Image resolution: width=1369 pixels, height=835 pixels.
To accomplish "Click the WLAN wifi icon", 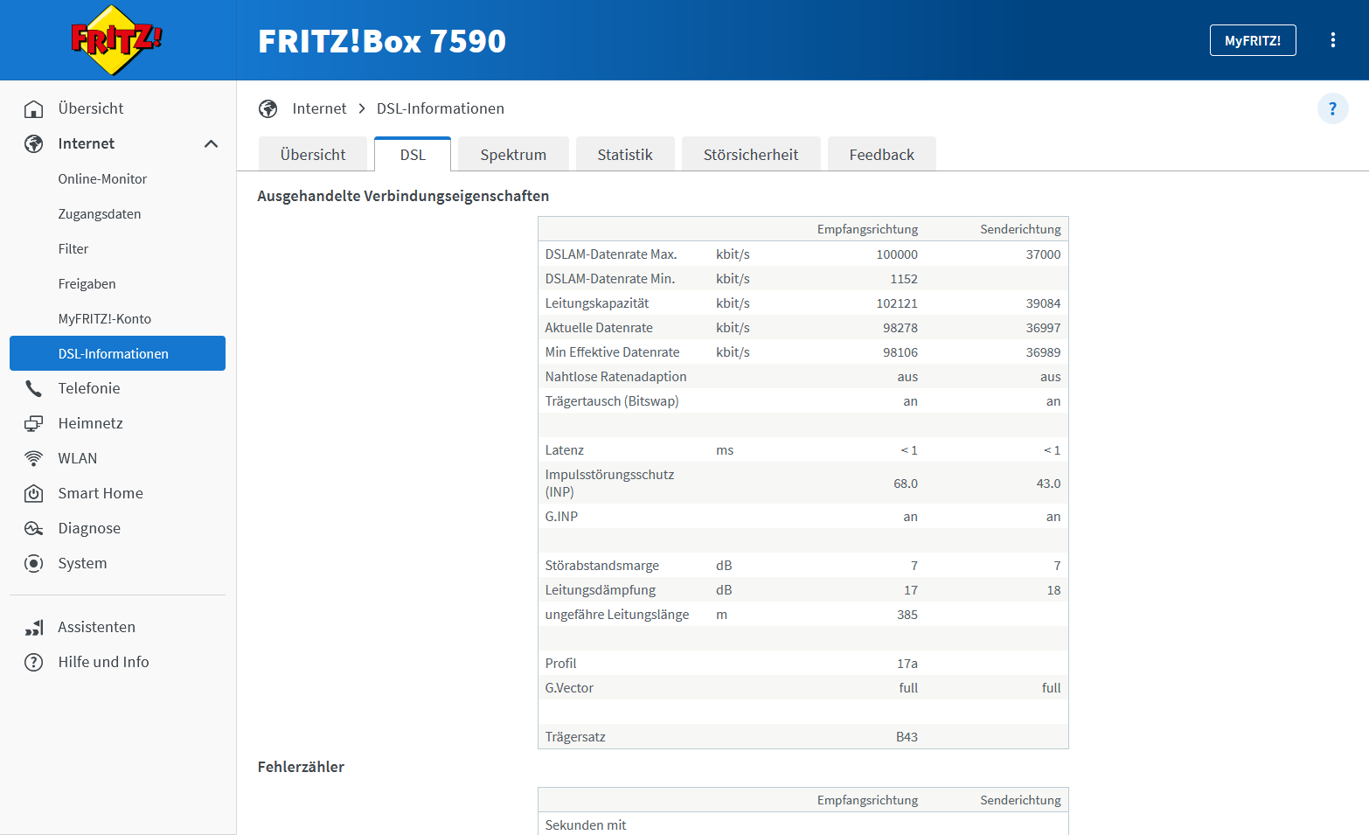I will [33, 458].
